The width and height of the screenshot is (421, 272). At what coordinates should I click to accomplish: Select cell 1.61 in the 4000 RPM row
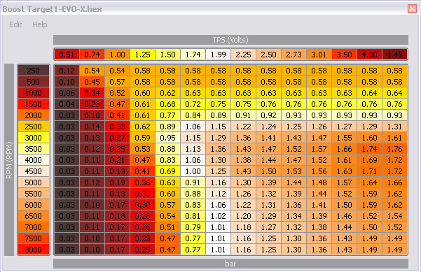345,160
